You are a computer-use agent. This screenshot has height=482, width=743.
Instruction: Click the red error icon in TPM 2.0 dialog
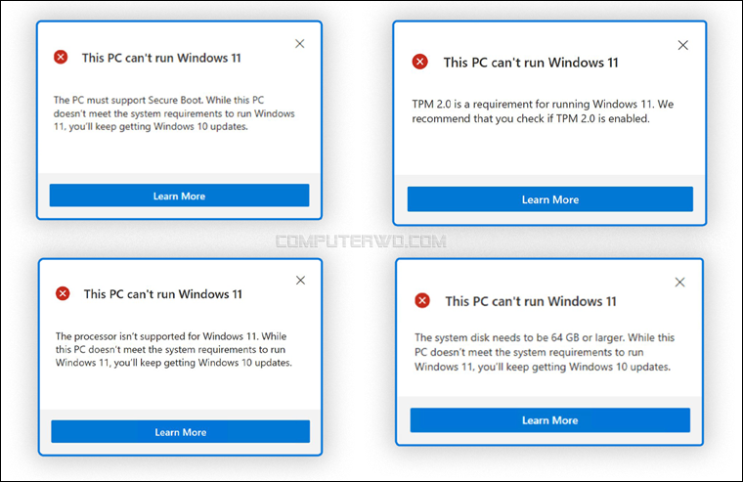coord(419,62)
